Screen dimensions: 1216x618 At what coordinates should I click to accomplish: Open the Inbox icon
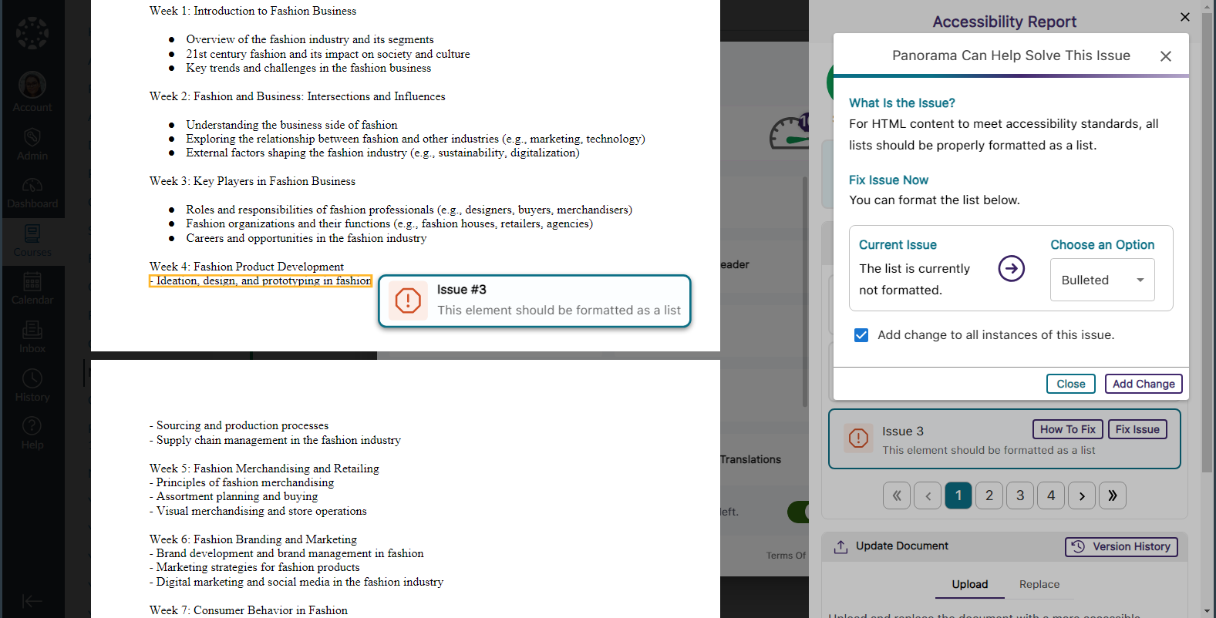coord(32,331)
